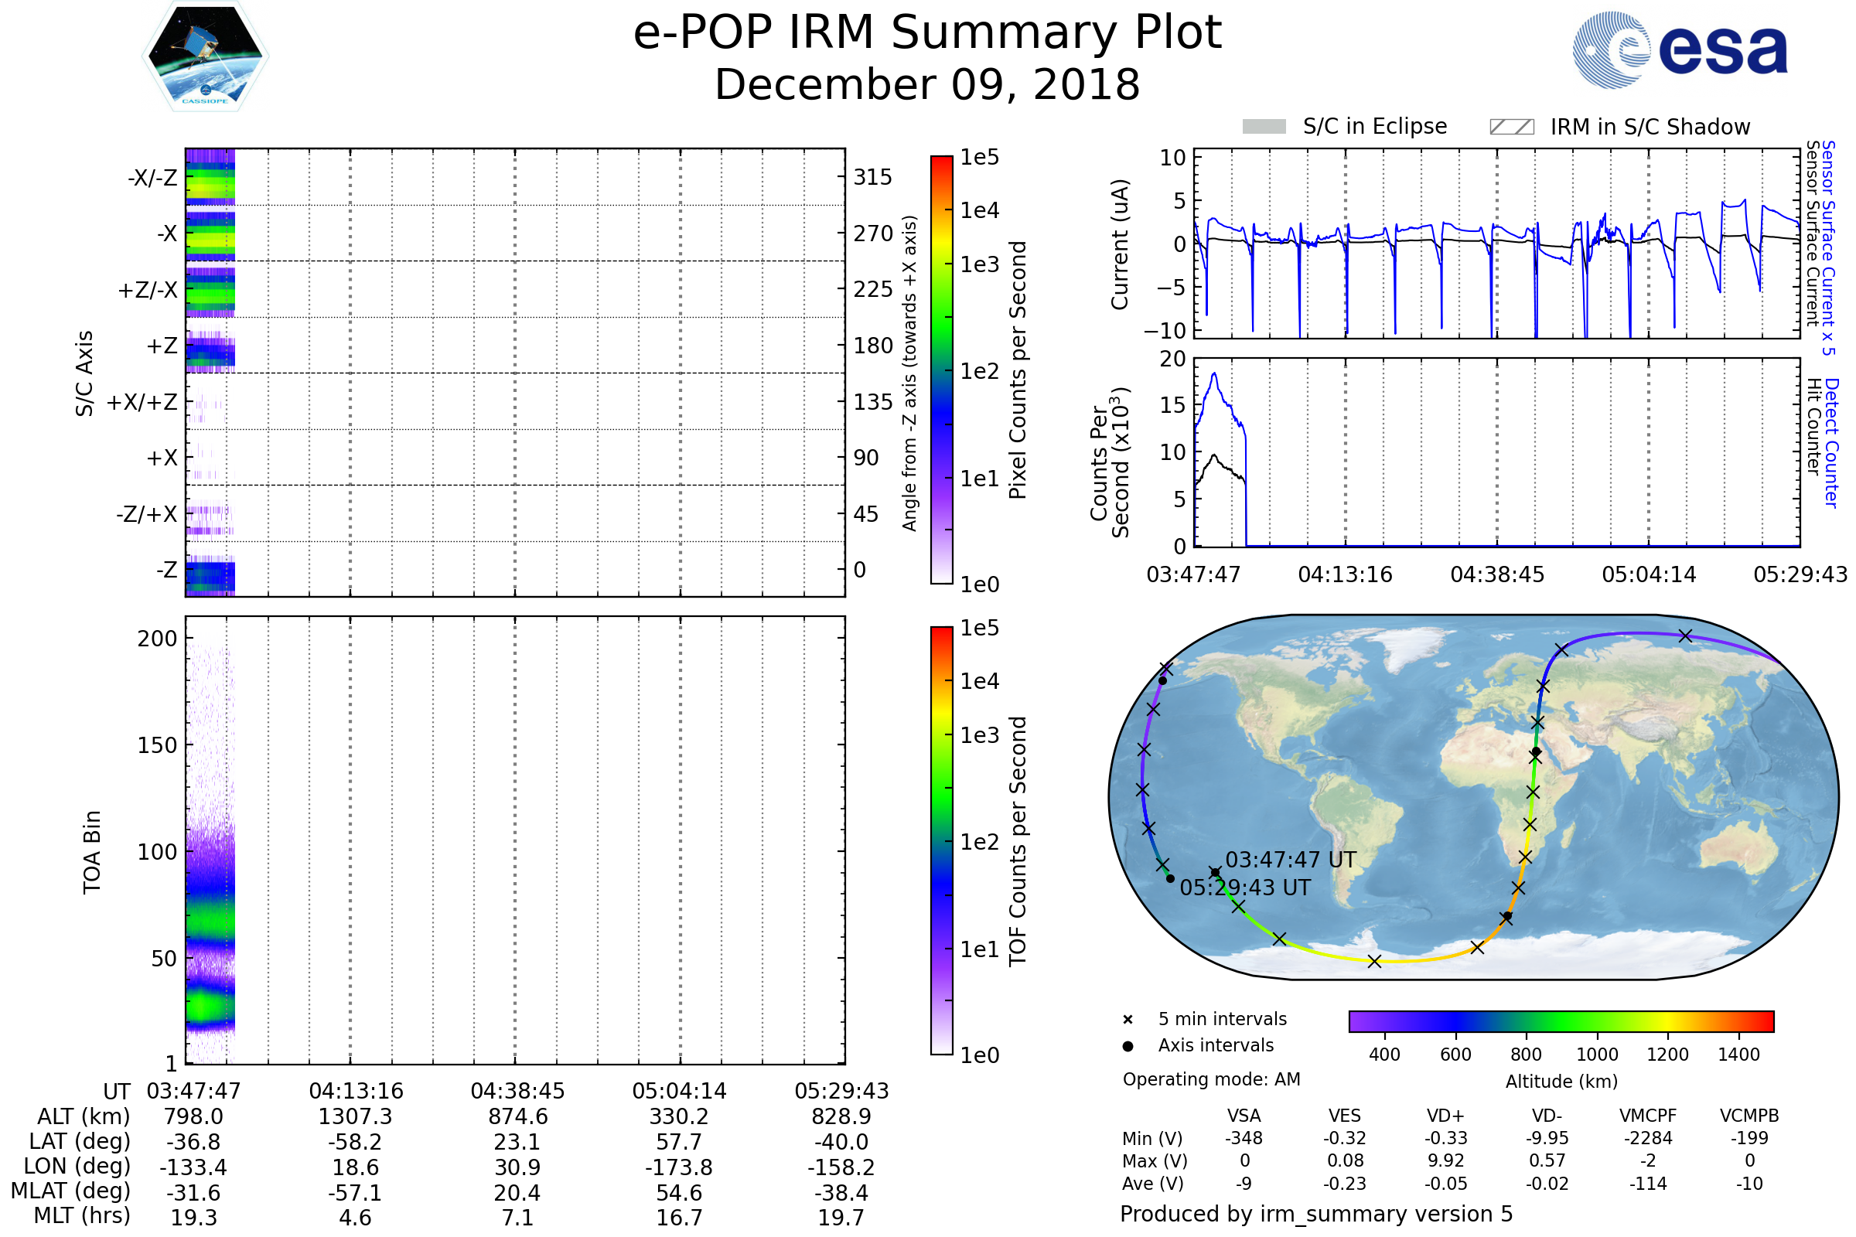The width and height of the screenshot is (1856, 1237).
Task: Click the ALT value 1307.3 at 04:13:16
Action: (355, 1117)
